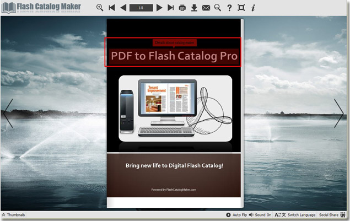Click the zoom in magnifier icon
The image size is (350, 221).
100,8
